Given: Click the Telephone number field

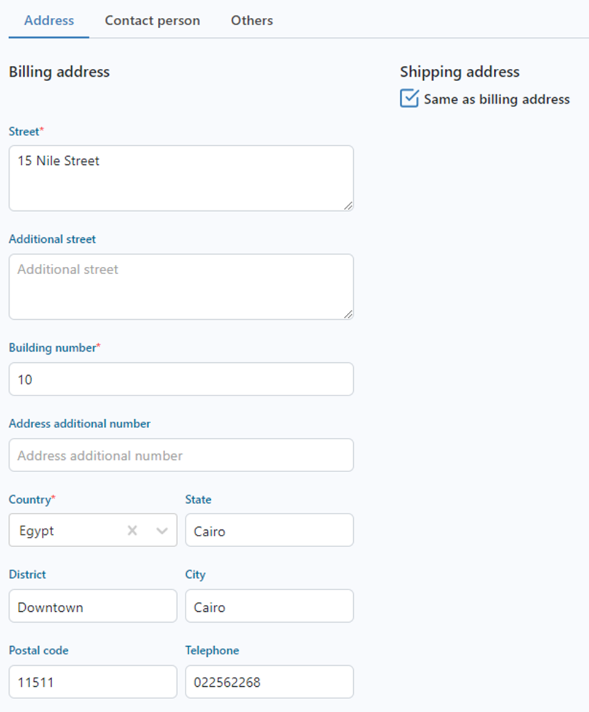Looking at the screenshot, I should tap(269, 682).
